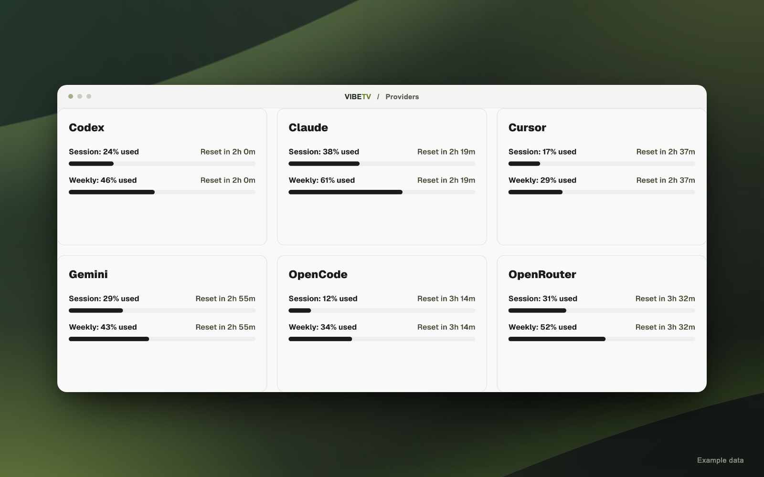This screenshot has width=764, height=477.
Task: Select the Claude provider heading
Action: pos(308,127)
